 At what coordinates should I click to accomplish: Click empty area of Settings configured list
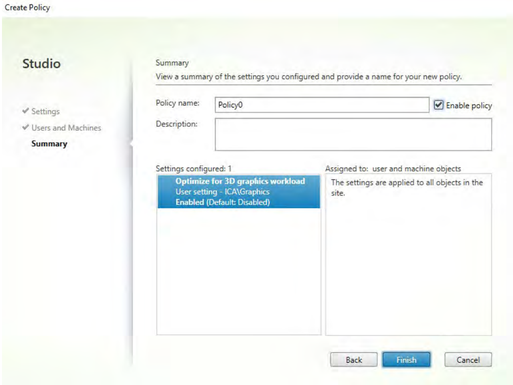[x=238, y=273]
